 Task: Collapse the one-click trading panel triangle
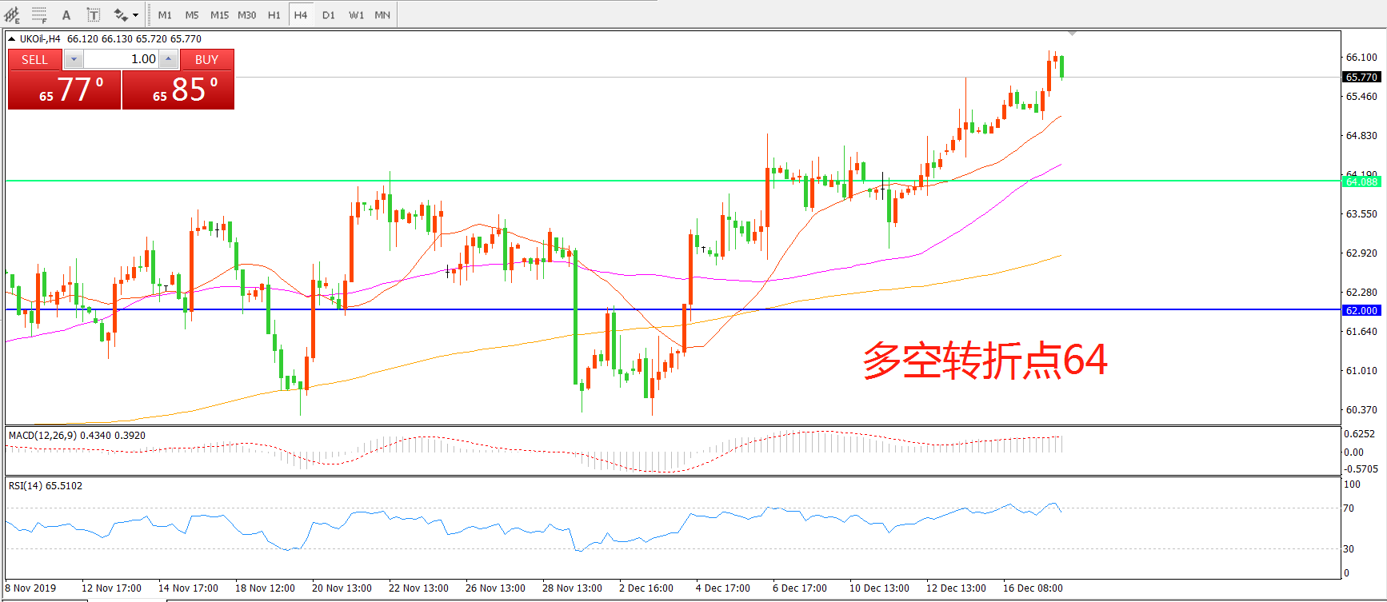coord(12,38)
